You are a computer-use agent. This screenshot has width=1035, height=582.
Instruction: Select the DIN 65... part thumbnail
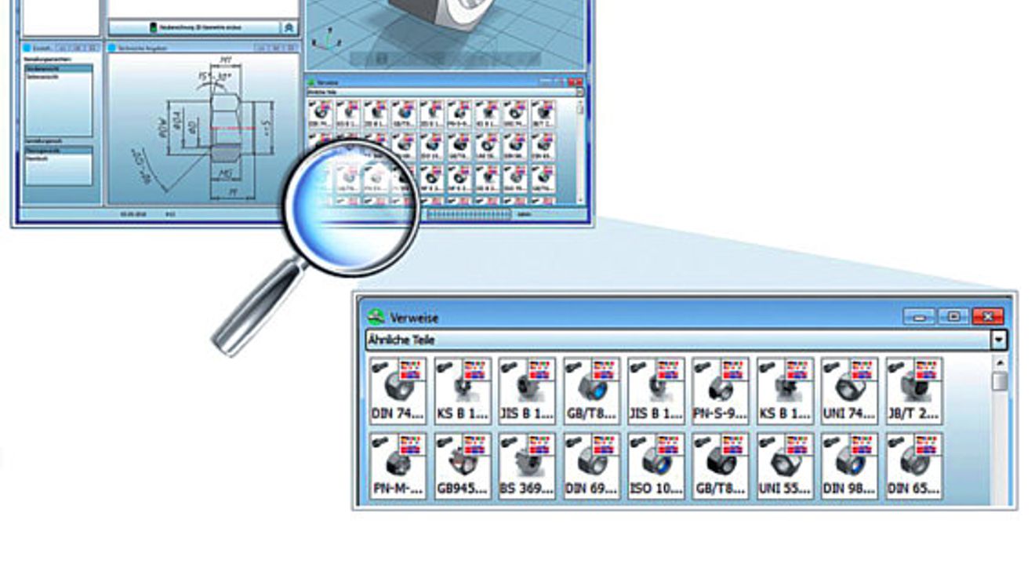tap(913, 466)
